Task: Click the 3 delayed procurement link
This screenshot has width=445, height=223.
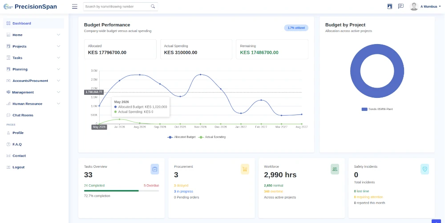Action: click(181, 186)
